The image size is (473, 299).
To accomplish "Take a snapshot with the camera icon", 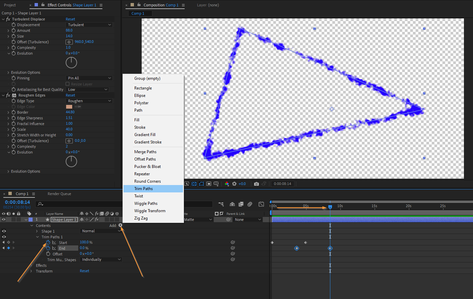I will coord(256,184).
